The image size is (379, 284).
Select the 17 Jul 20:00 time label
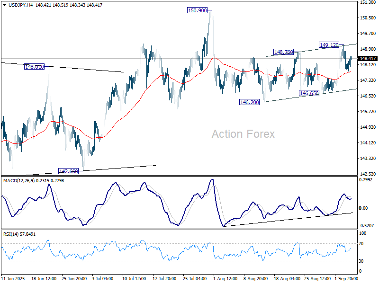[165, 279]
